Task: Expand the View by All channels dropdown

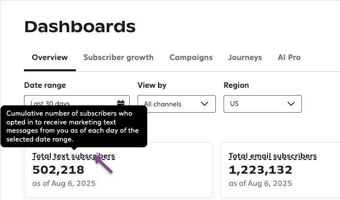Action: pyautogui.click(x=176, y=104)
